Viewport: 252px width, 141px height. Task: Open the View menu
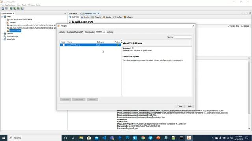point(19,5)
